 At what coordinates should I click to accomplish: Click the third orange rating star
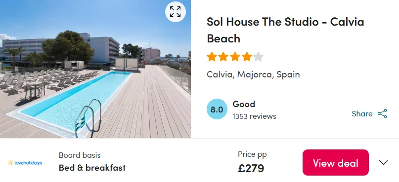point(235,57)
